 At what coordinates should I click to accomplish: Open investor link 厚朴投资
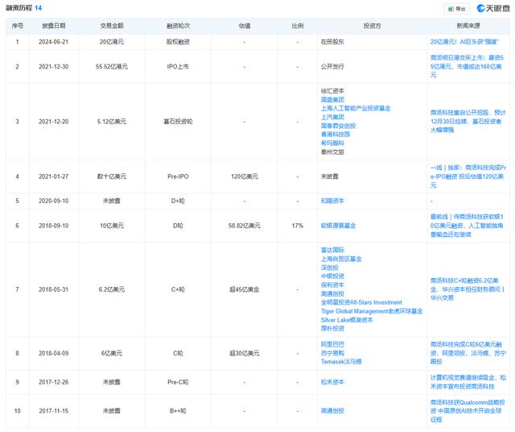pyautogui.click(x=332, y=328)
